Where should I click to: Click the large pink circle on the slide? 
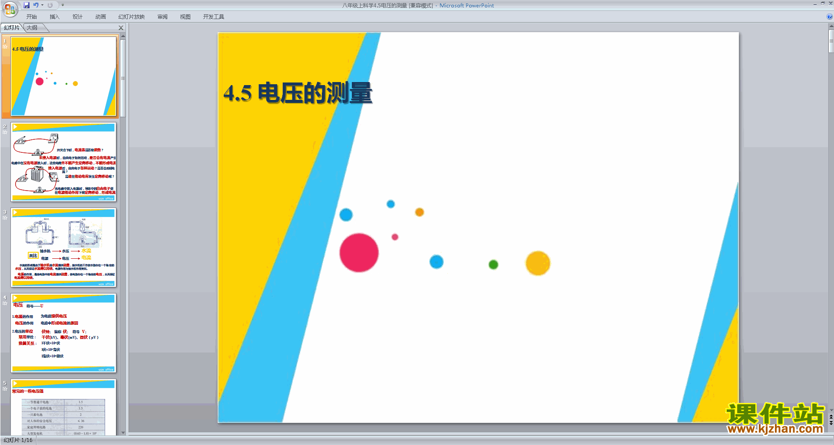click(x=359, y=253)
